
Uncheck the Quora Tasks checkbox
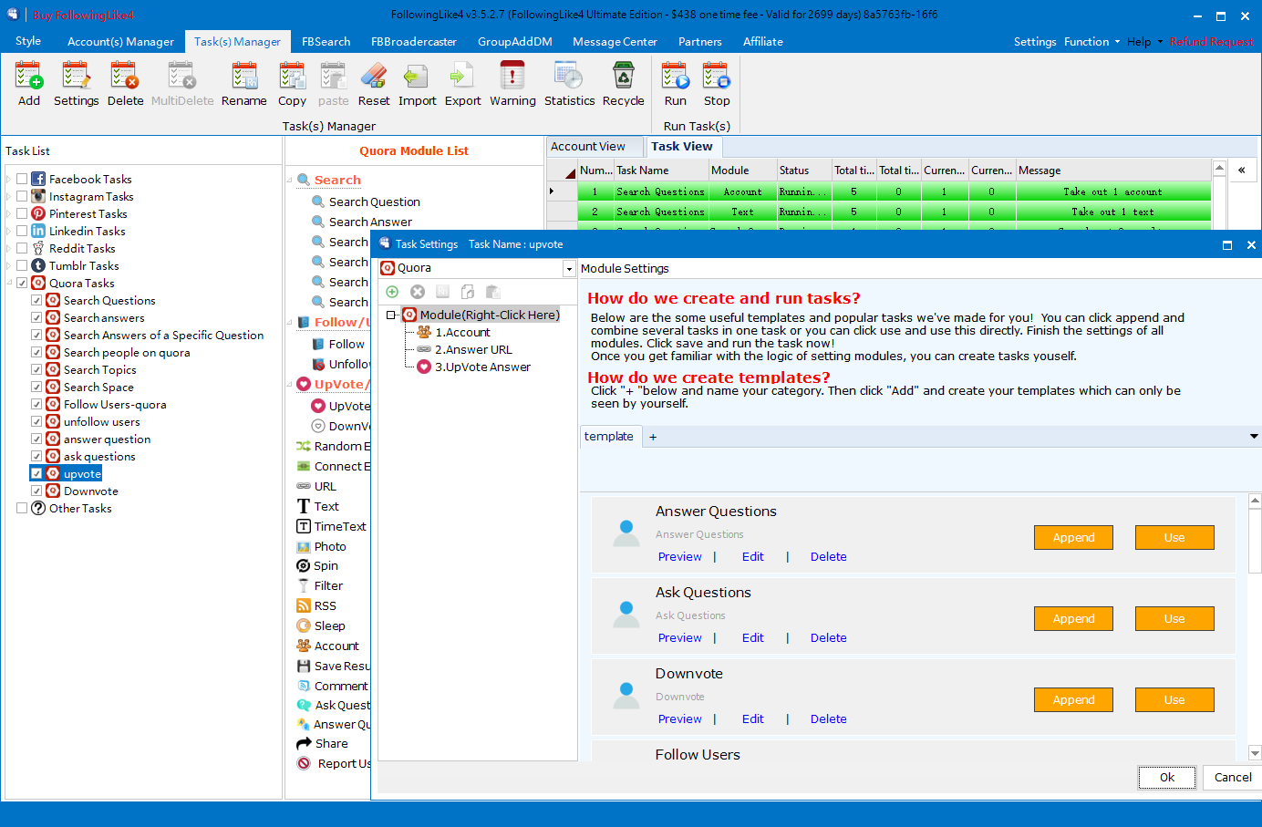click(x=22, y=284)
